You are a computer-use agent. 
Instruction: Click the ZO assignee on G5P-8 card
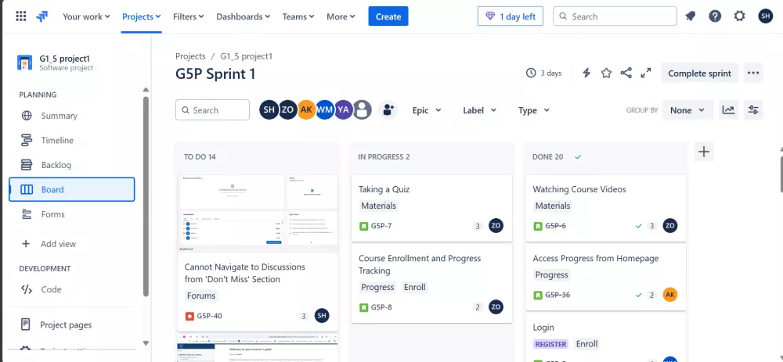[496, 306]
